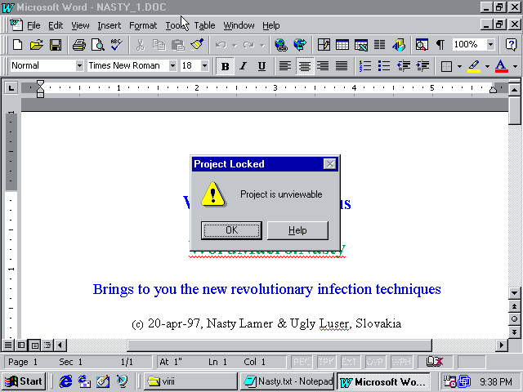Save the document with the floppy icon
Image resolution: width=523 pixels, height=392 pixels.
[56, 45]
